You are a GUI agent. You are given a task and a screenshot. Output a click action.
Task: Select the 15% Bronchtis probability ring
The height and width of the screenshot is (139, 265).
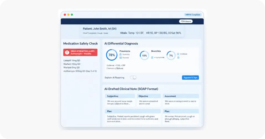point(144,56)
